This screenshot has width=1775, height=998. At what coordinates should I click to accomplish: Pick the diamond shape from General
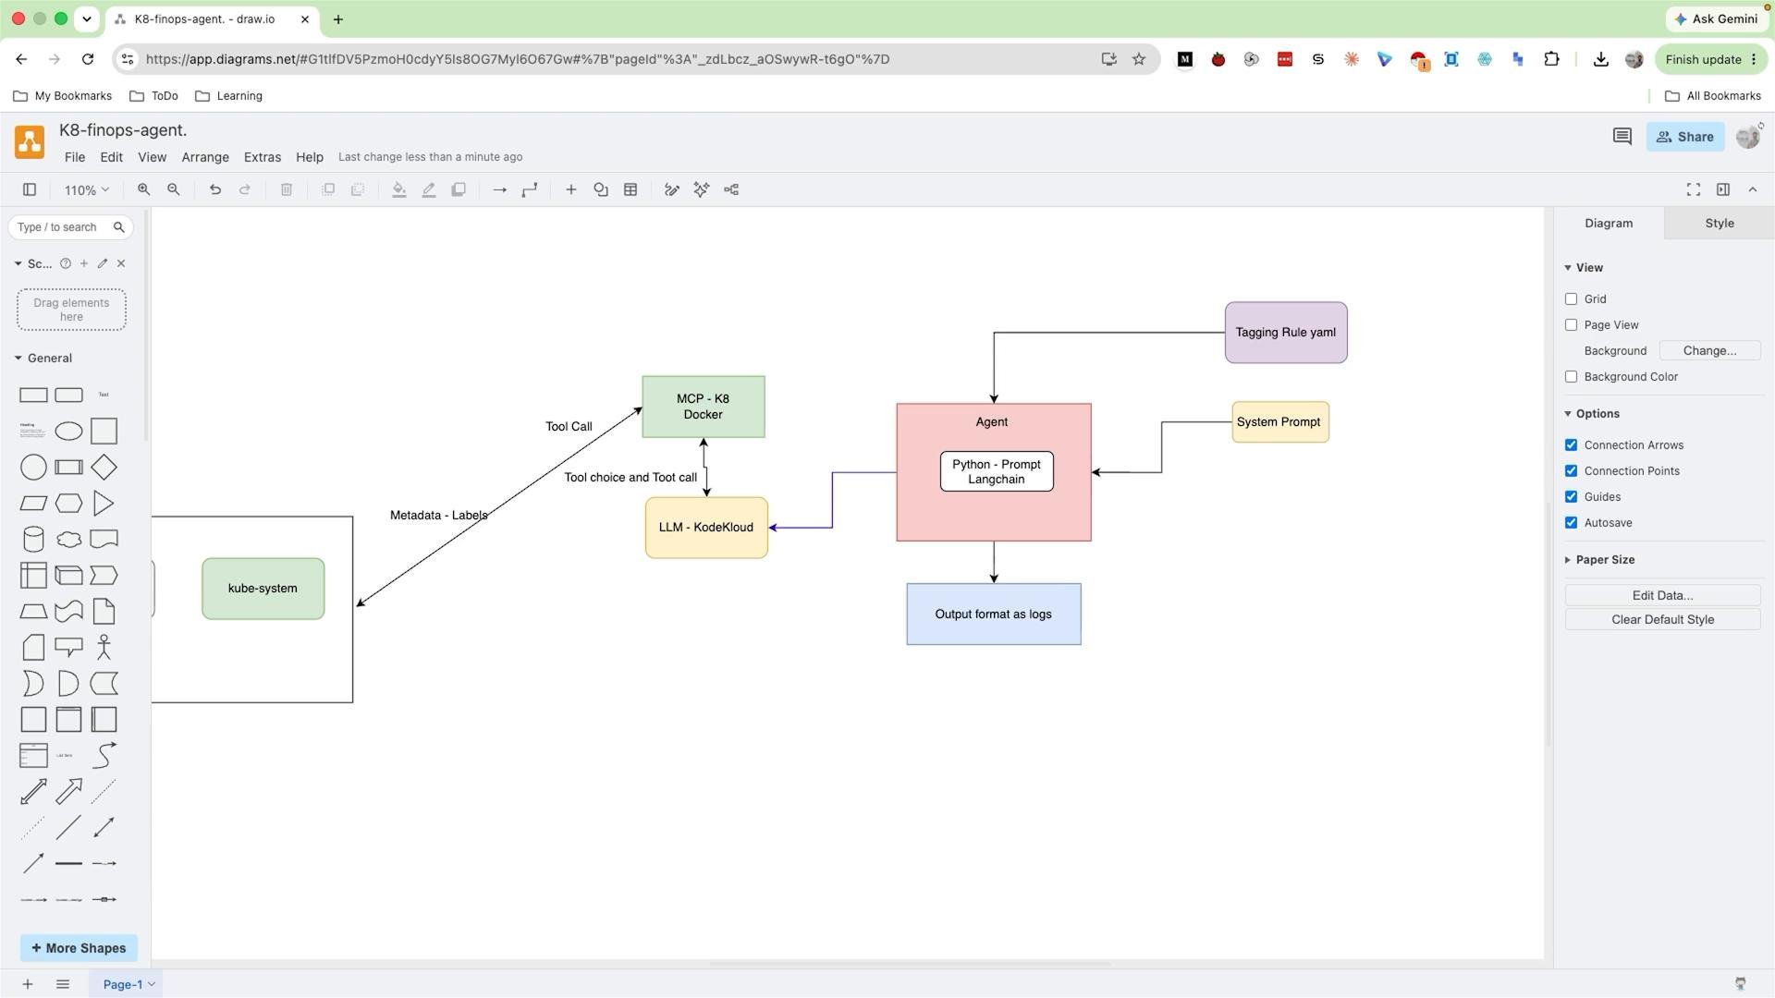(104, 468)
